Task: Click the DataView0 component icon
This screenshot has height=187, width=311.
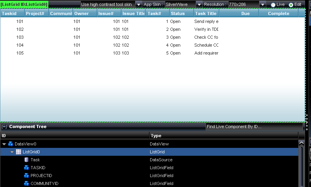Action: (11, 144)
